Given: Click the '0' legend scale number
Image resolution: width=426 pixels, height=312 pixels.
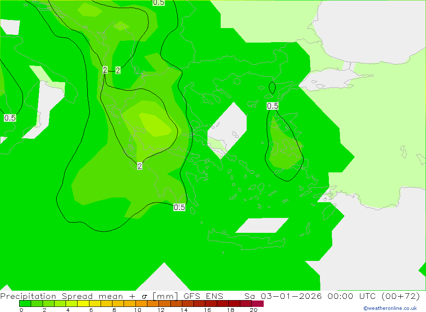Looking at the screenshot, I should [21, 310].
